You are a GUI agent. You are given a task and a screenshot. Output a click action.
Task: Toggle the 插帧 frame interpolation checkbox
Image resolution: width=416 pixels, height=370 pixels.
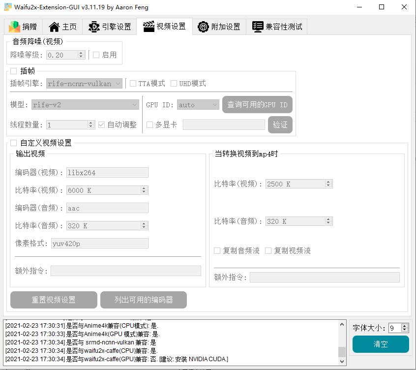(x=14, y=71)
